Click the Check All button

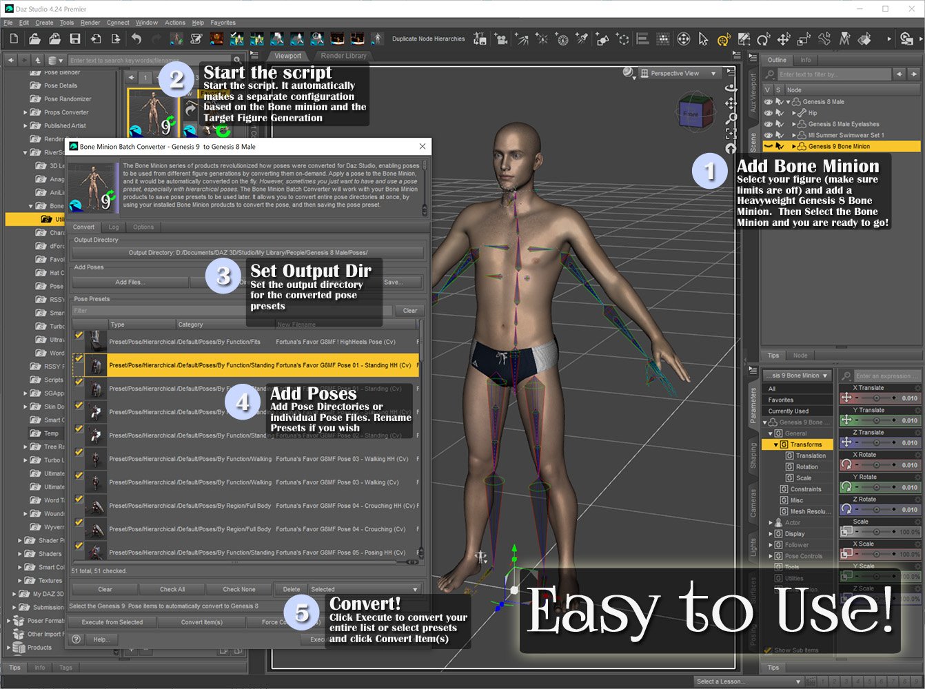coord(172,589)
